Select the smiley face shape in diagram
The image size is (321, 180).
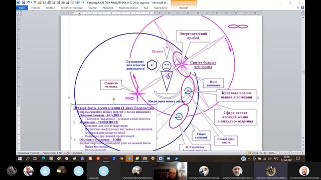[x=167, y=66]
